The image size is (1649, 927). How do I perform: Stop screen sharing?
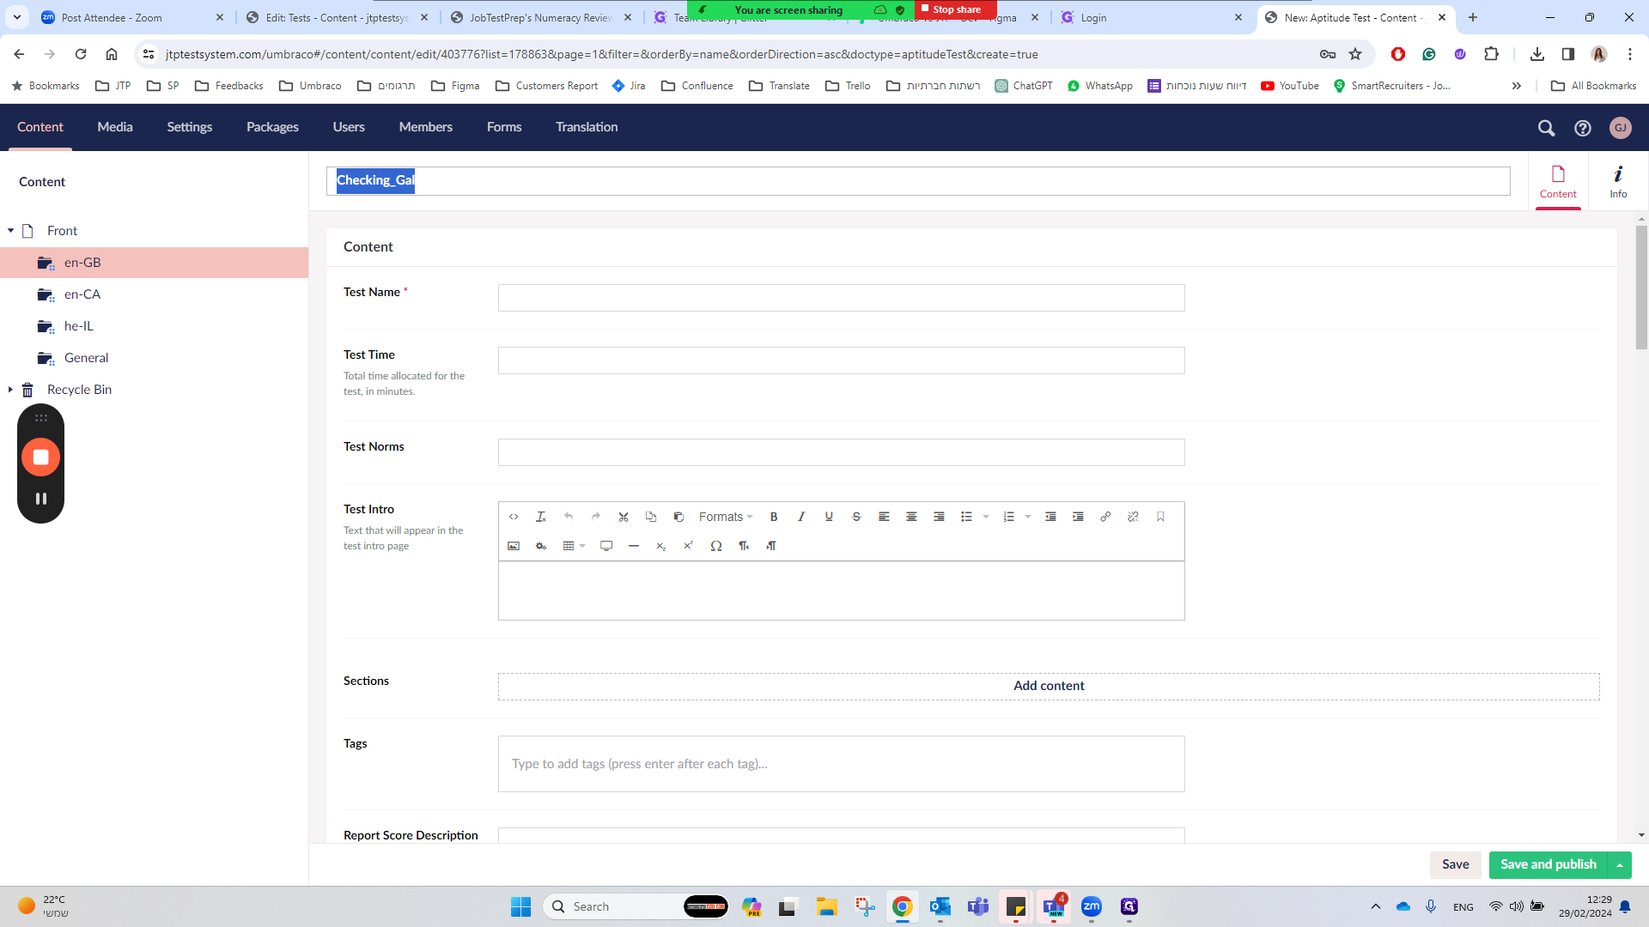956,9
